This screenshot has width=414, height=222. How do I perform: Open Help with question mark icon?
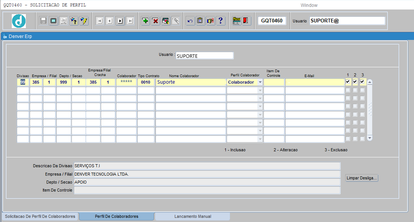click(221, 21)
